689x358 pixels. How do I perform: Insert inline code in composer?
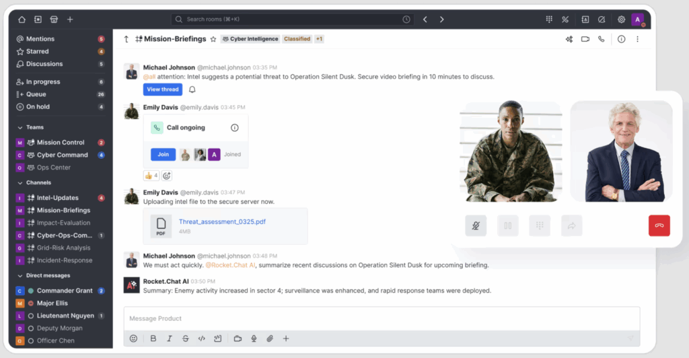click(x=202, y=338)
